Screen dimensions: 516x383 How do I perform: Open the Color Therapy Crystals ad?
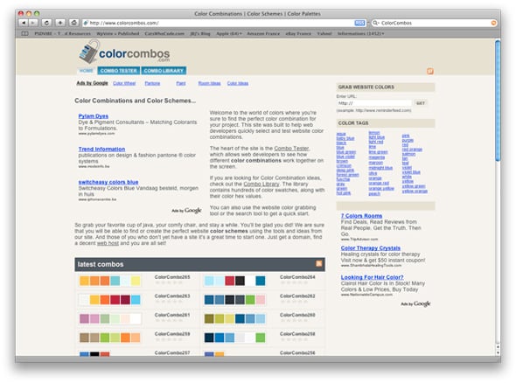371,248
